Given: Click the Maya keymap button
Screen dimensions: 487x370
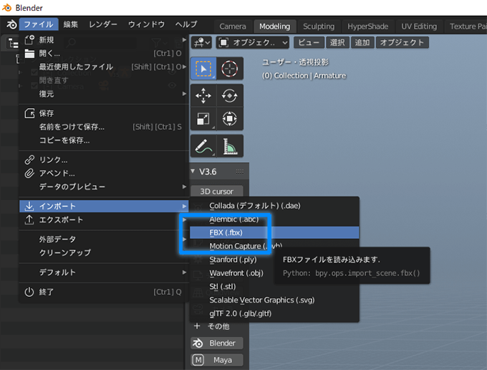Looking at the screenshot, I should point(216,360).
